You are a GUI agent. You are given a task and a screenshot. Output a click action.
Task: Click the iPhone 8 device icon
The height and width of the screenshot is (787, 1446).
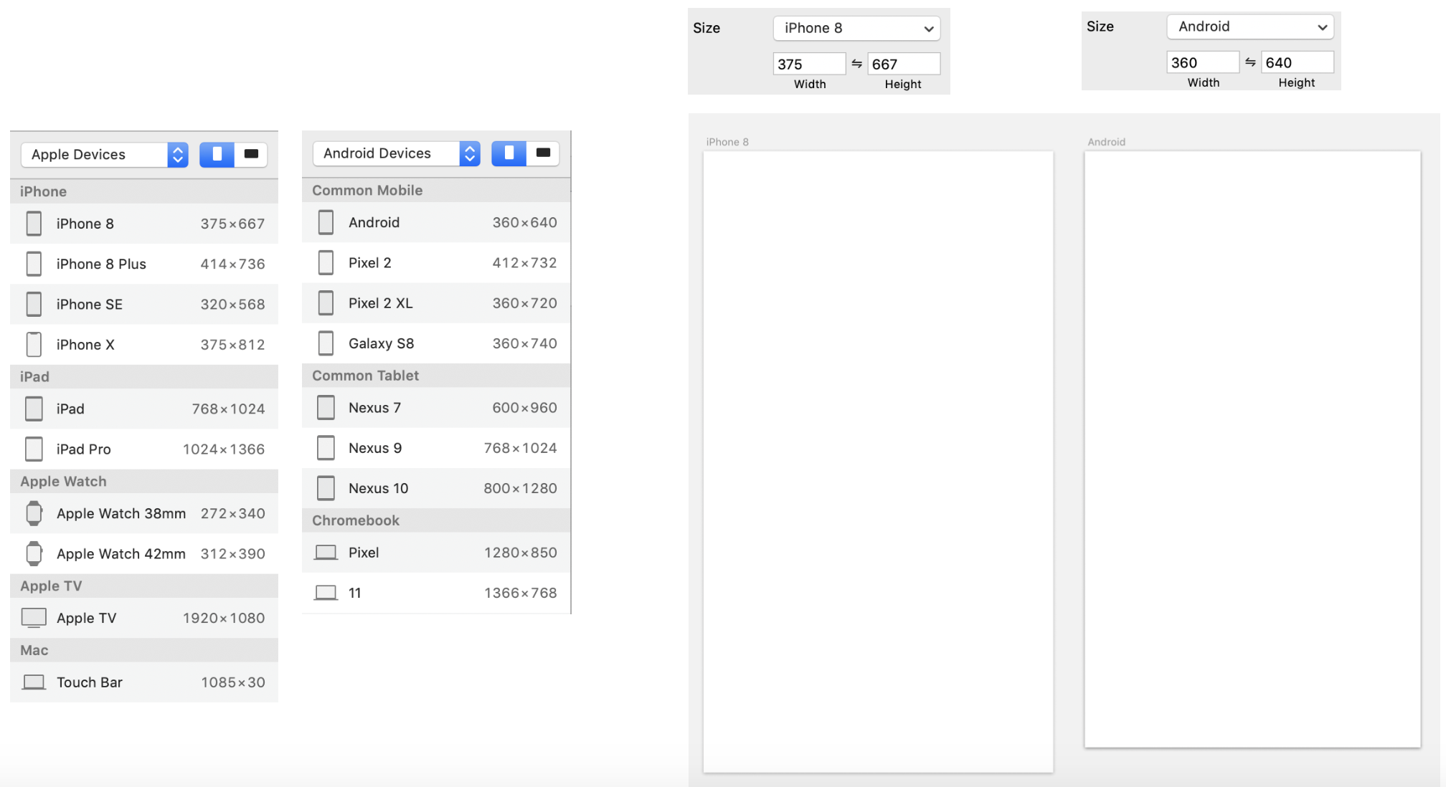click(34, 224)
